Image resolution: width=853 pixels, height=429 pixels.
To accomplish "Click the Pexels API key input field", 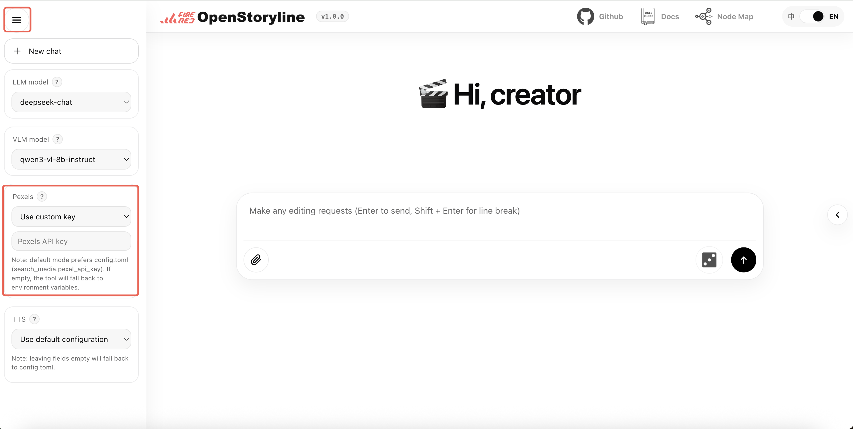I will click(71, 241).
